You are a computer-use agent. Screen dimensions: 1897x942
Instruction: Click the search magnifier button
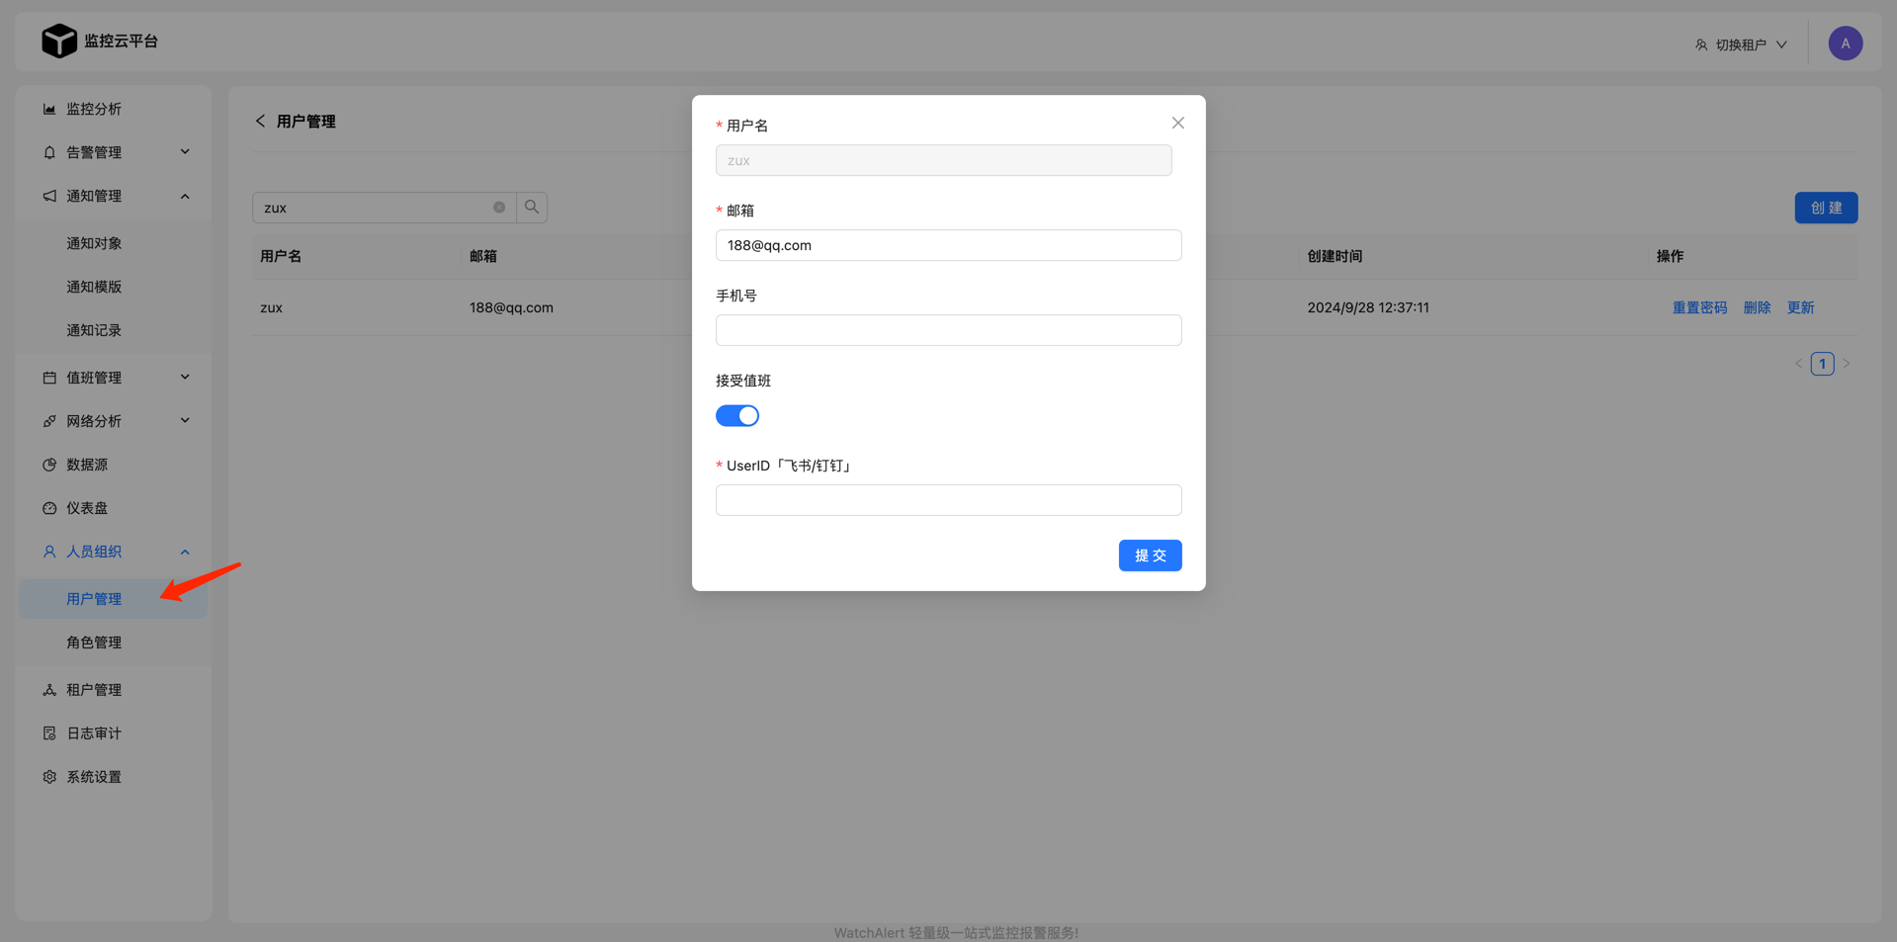click(x=532, y=208)
